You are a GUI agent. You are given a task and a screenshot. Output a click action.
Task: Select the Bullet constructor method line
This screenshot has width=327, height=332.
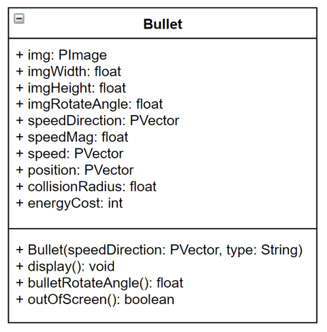click(x=159, y=250)
